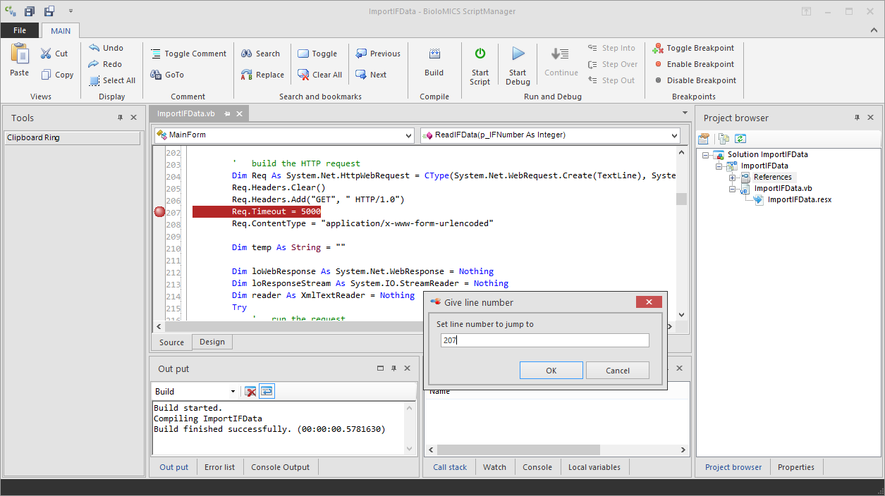Toggle word wrap in the Out put panel
The width and height of the screenshot is (885, 496).
[267, 391]
